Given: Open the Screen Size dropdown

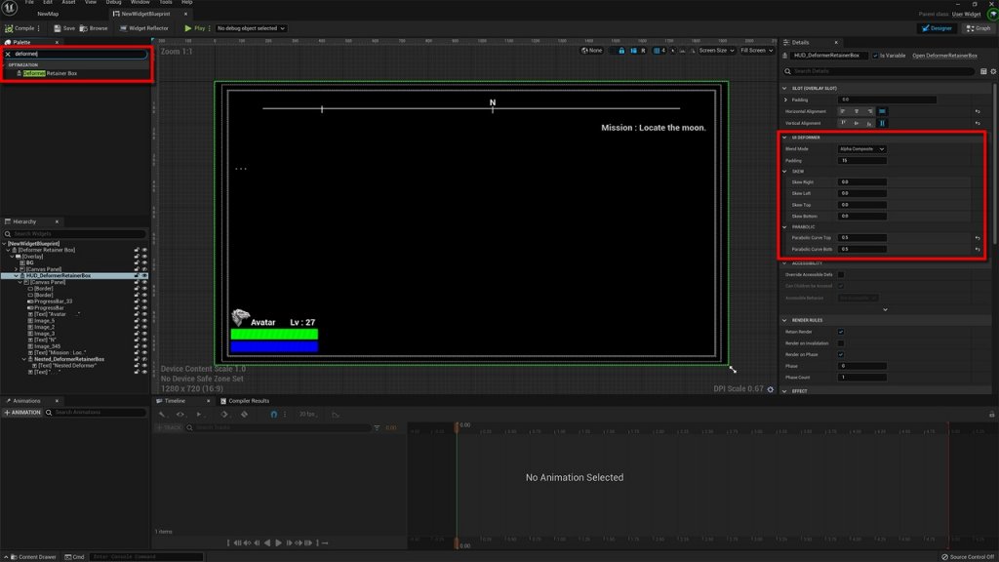Looking at the screenshot, I should tap(717, 51).
